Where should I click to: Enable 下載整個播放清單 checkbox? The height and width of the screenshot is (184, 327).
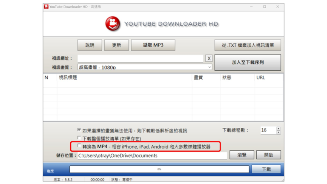79,138
